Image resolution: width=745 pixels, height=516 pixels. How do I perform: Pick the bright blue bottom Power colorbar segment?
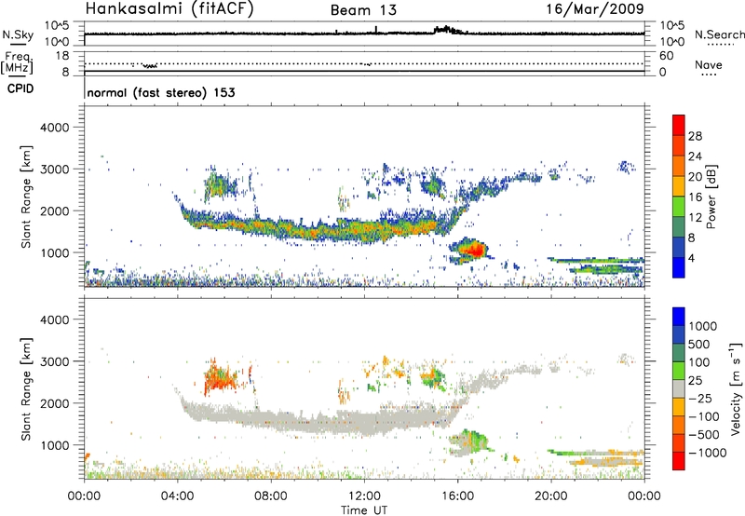679,267
